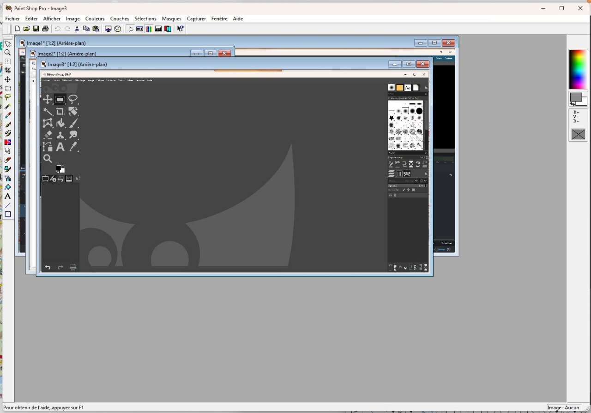Select the Freehand lasso tool
Image resolution: width=591 pixels, height=413 pixels.
[7, 97]
